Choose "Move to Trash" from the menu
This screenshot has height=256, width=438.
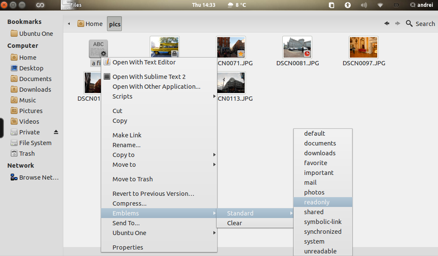[x=133, y=179]
